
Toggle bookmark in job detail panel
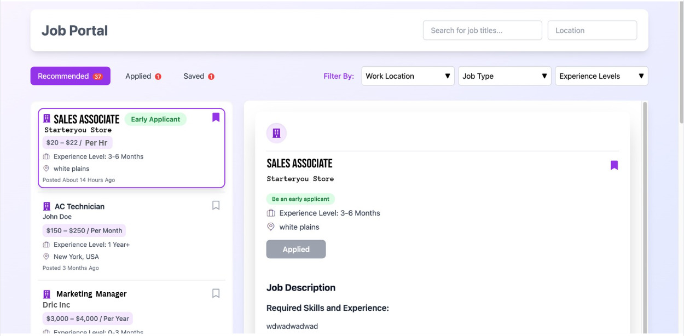pyautogui.click(x=614, y=165)
